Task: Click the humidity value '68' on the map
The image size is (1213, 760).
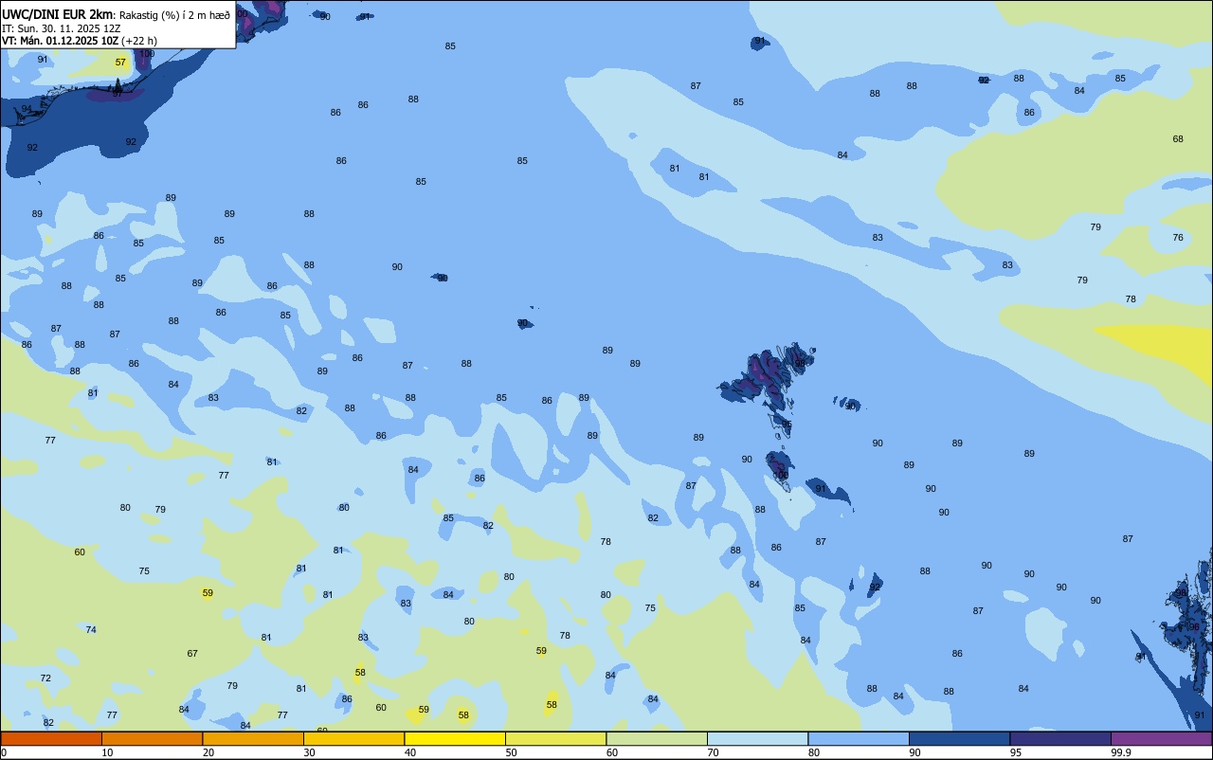Action: [x=1178, y=139]
